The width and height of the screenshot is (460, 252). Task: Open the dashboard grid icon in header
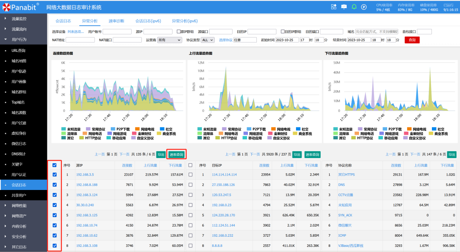point(333,7)
